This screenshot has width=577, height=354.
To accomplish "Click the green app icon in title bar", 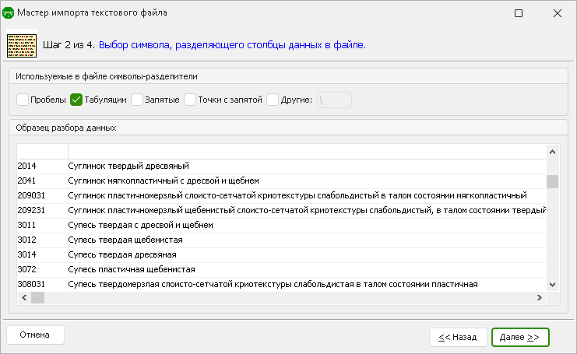I will [x=8, y=13].
